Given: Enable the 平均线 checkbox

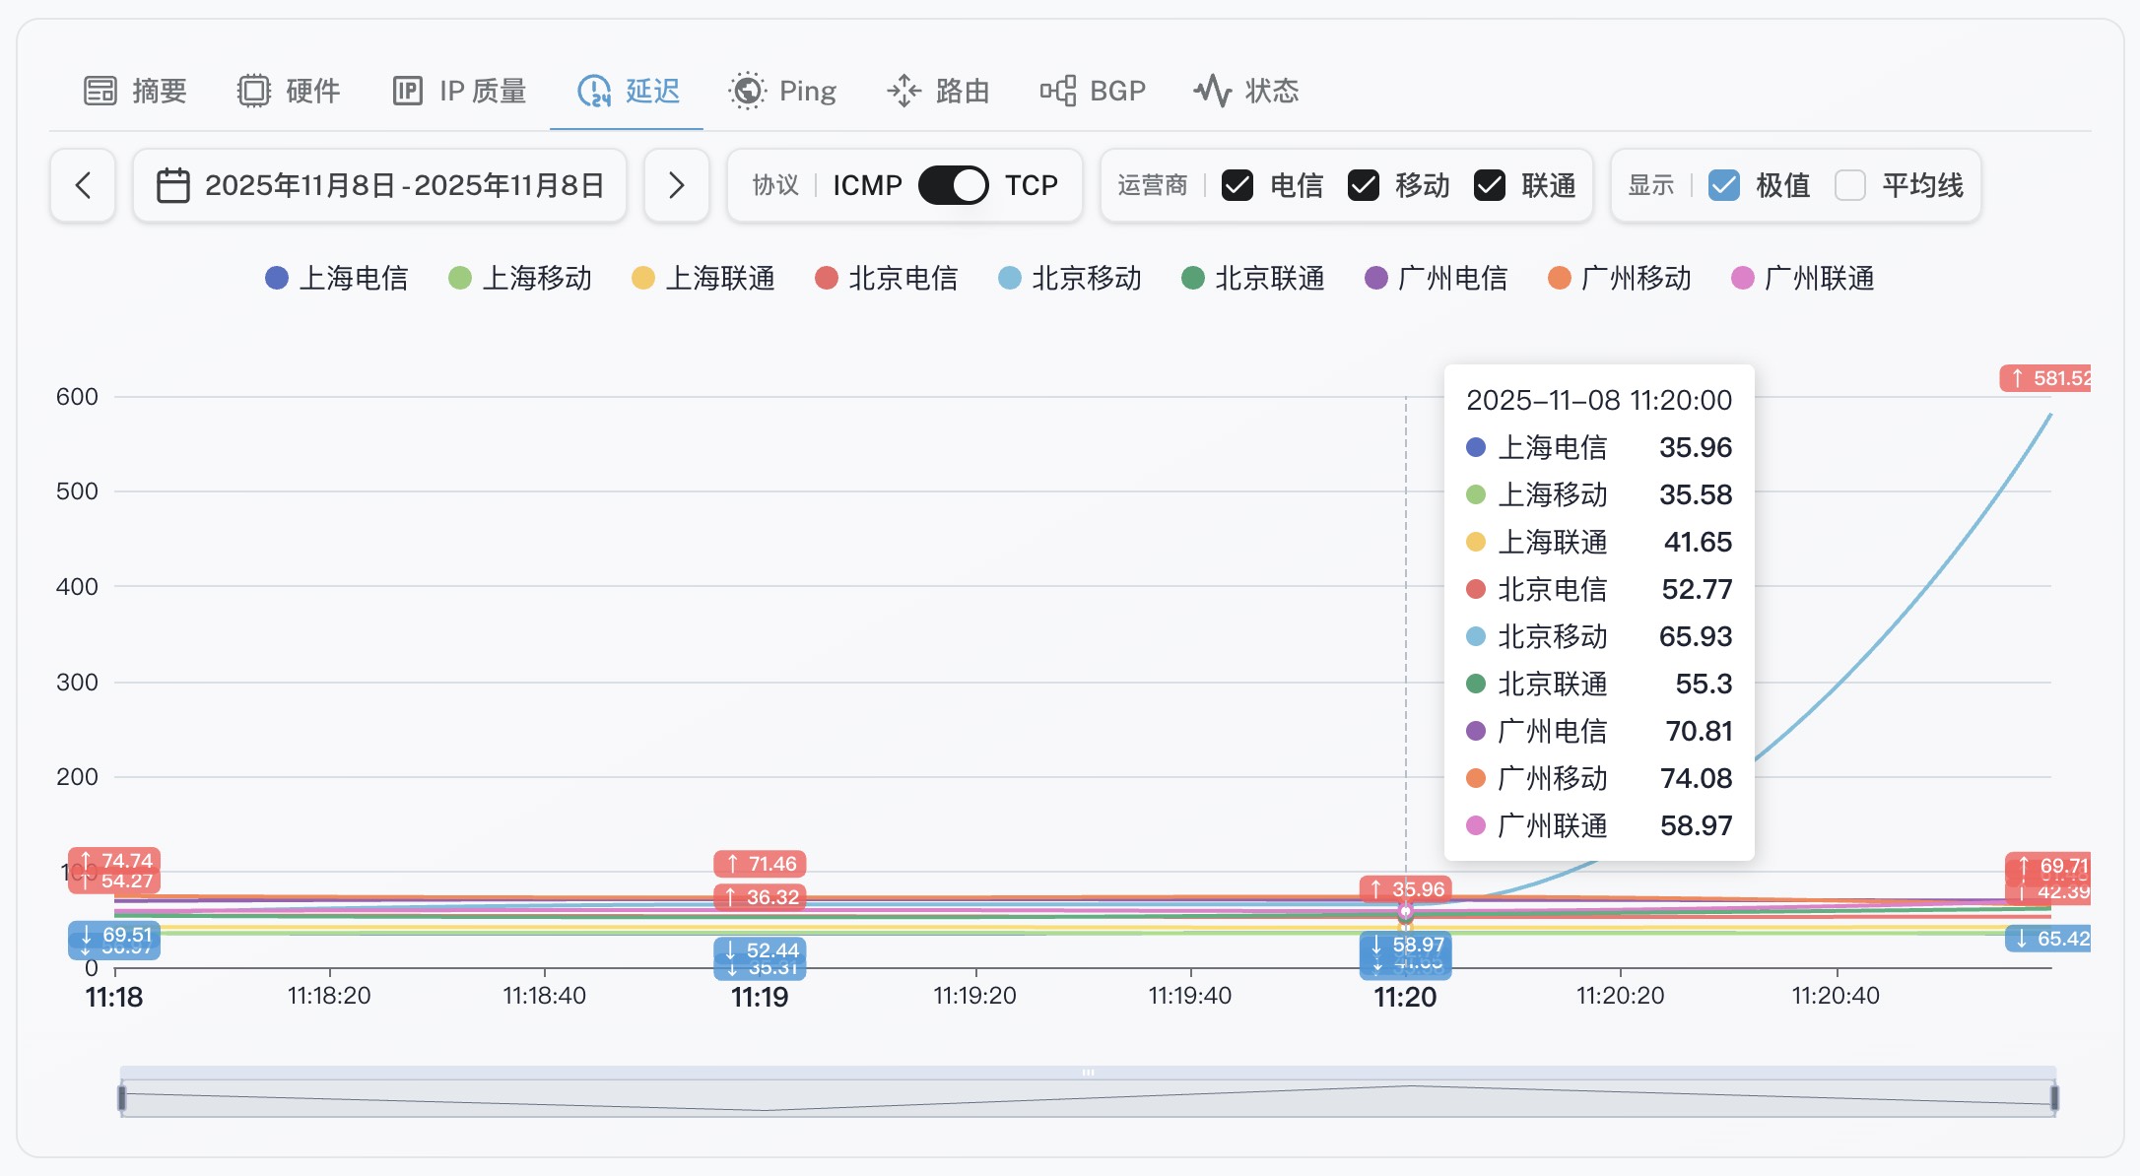Looking at the screenshot, I should (1850, 185).
